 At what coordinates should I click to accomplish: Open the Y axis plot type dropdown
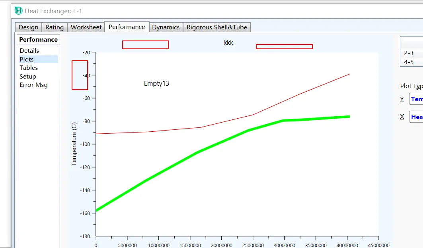416,99
